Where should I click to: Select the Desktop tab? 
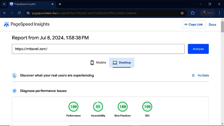coord(122,63)
